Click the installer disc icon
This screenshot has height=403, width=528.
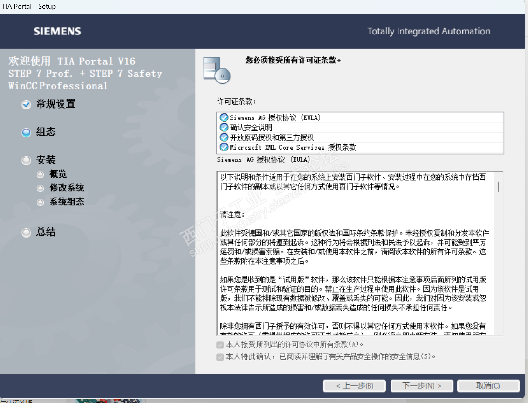click(x=217, y=70)
